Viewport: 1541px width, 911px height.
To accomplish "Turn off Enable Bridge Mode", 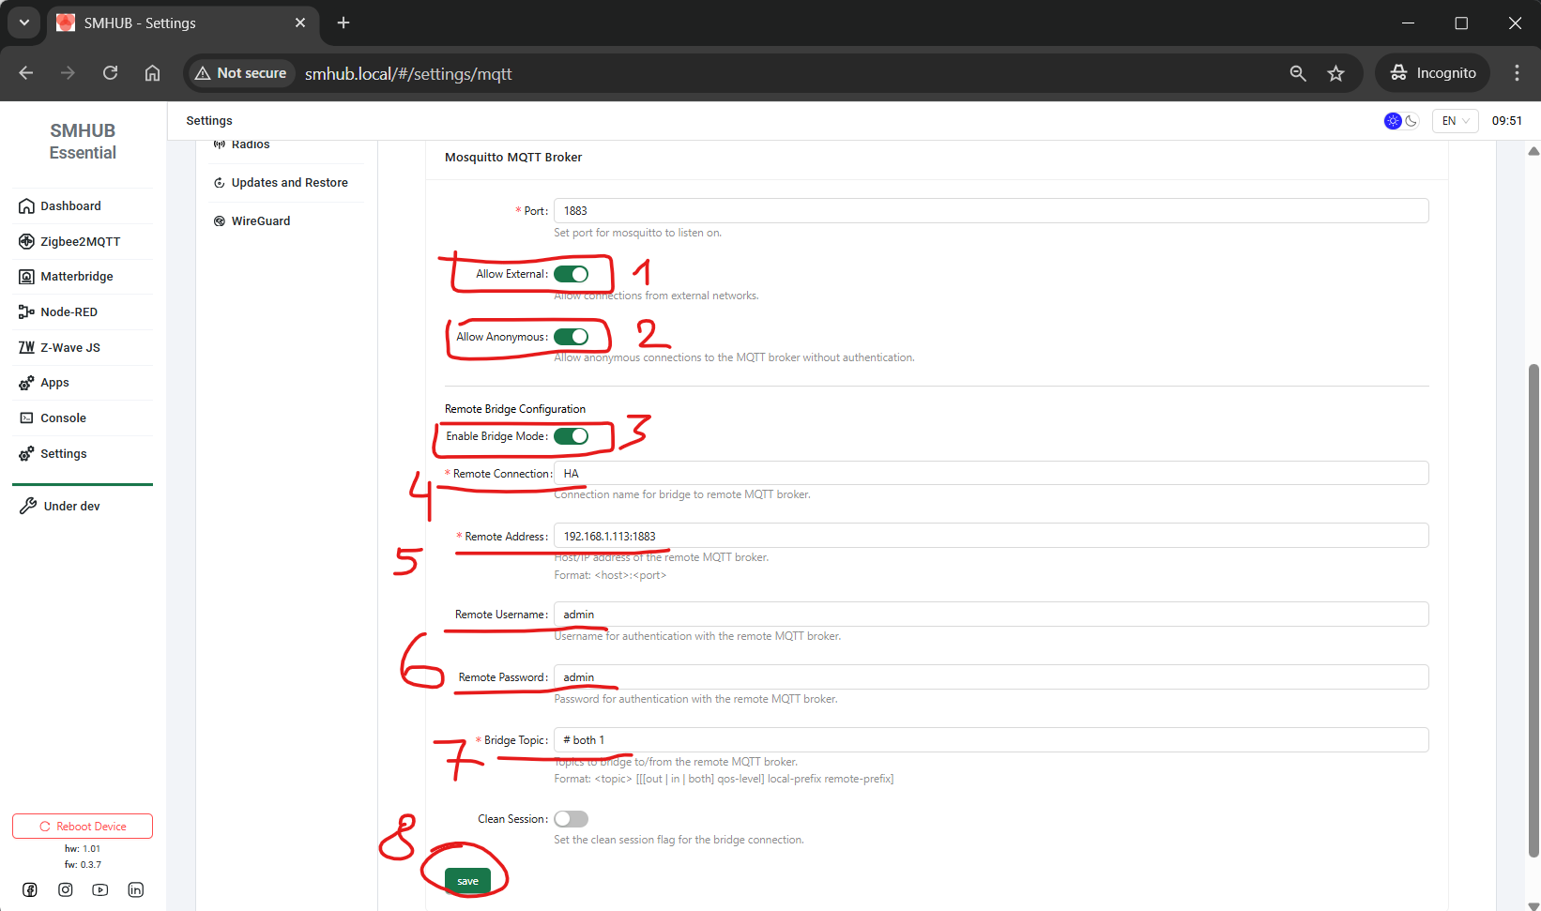I will pos(571,436).
